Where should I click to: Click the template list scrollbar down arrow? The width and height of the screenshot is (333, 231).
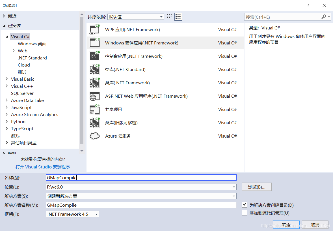(82, 151)
